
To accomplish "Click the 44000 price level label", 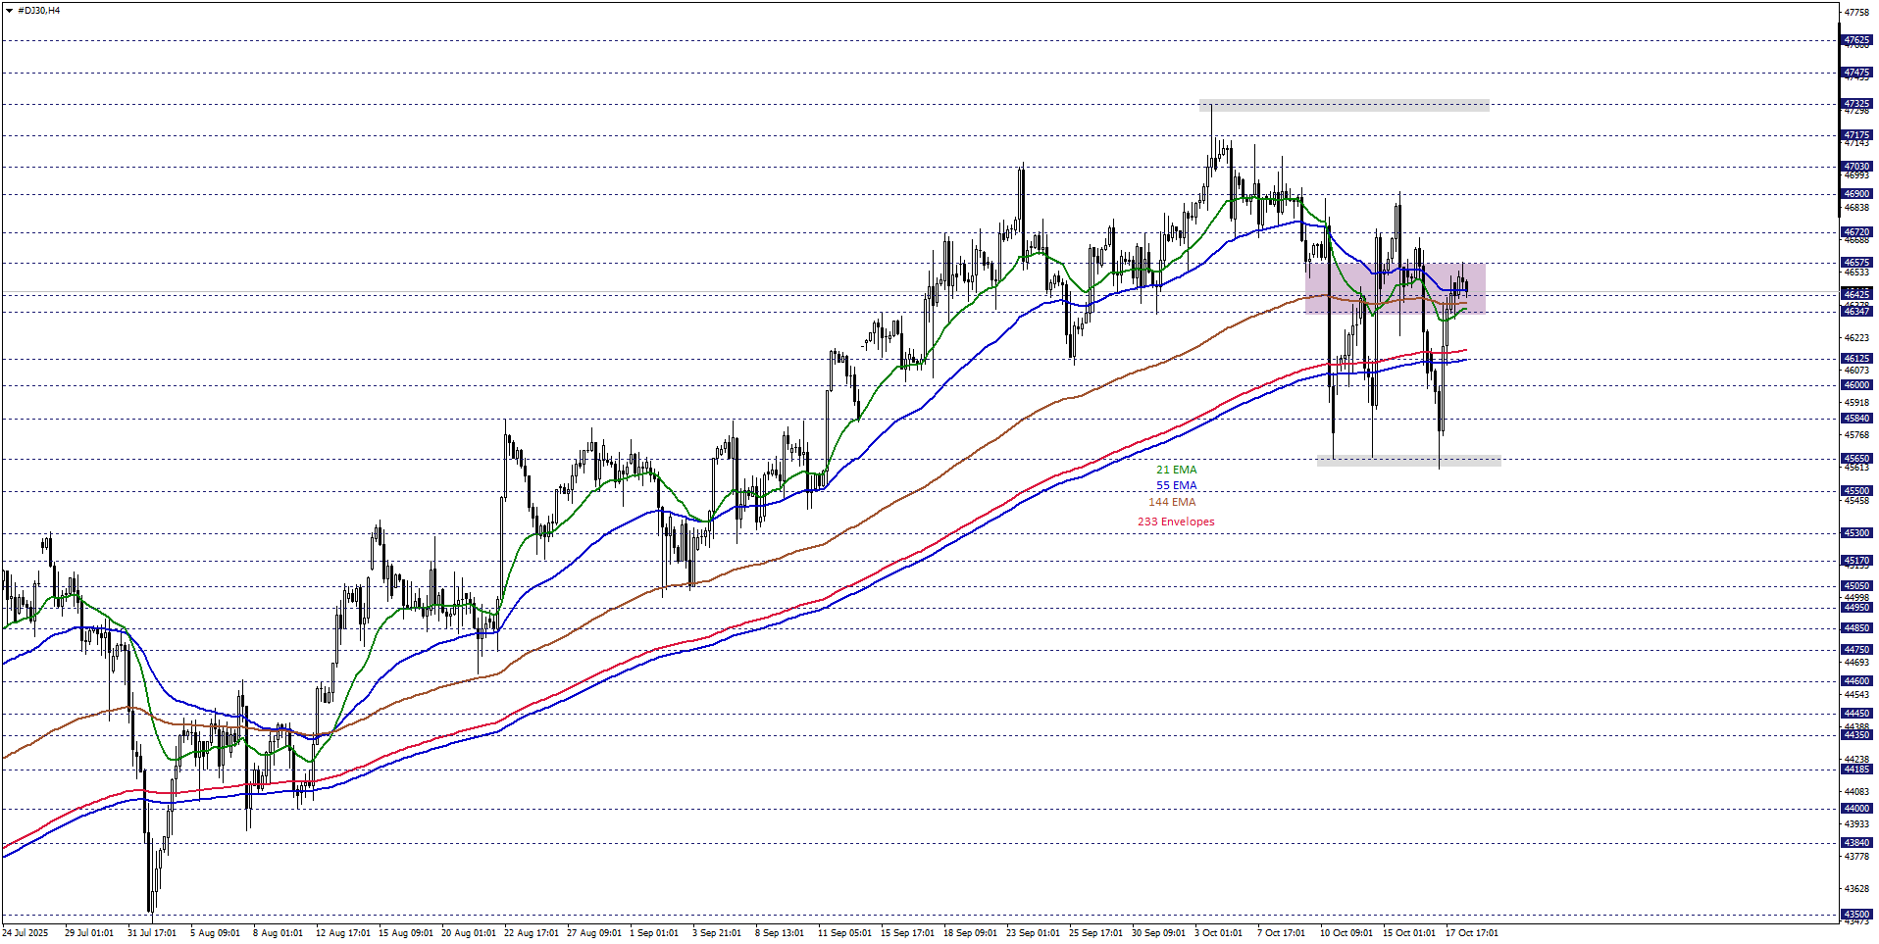I will [x=1856, y=809].
